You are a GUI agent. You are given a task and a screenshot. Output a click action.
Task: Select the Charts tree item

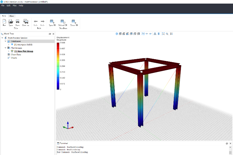(14, 58)
